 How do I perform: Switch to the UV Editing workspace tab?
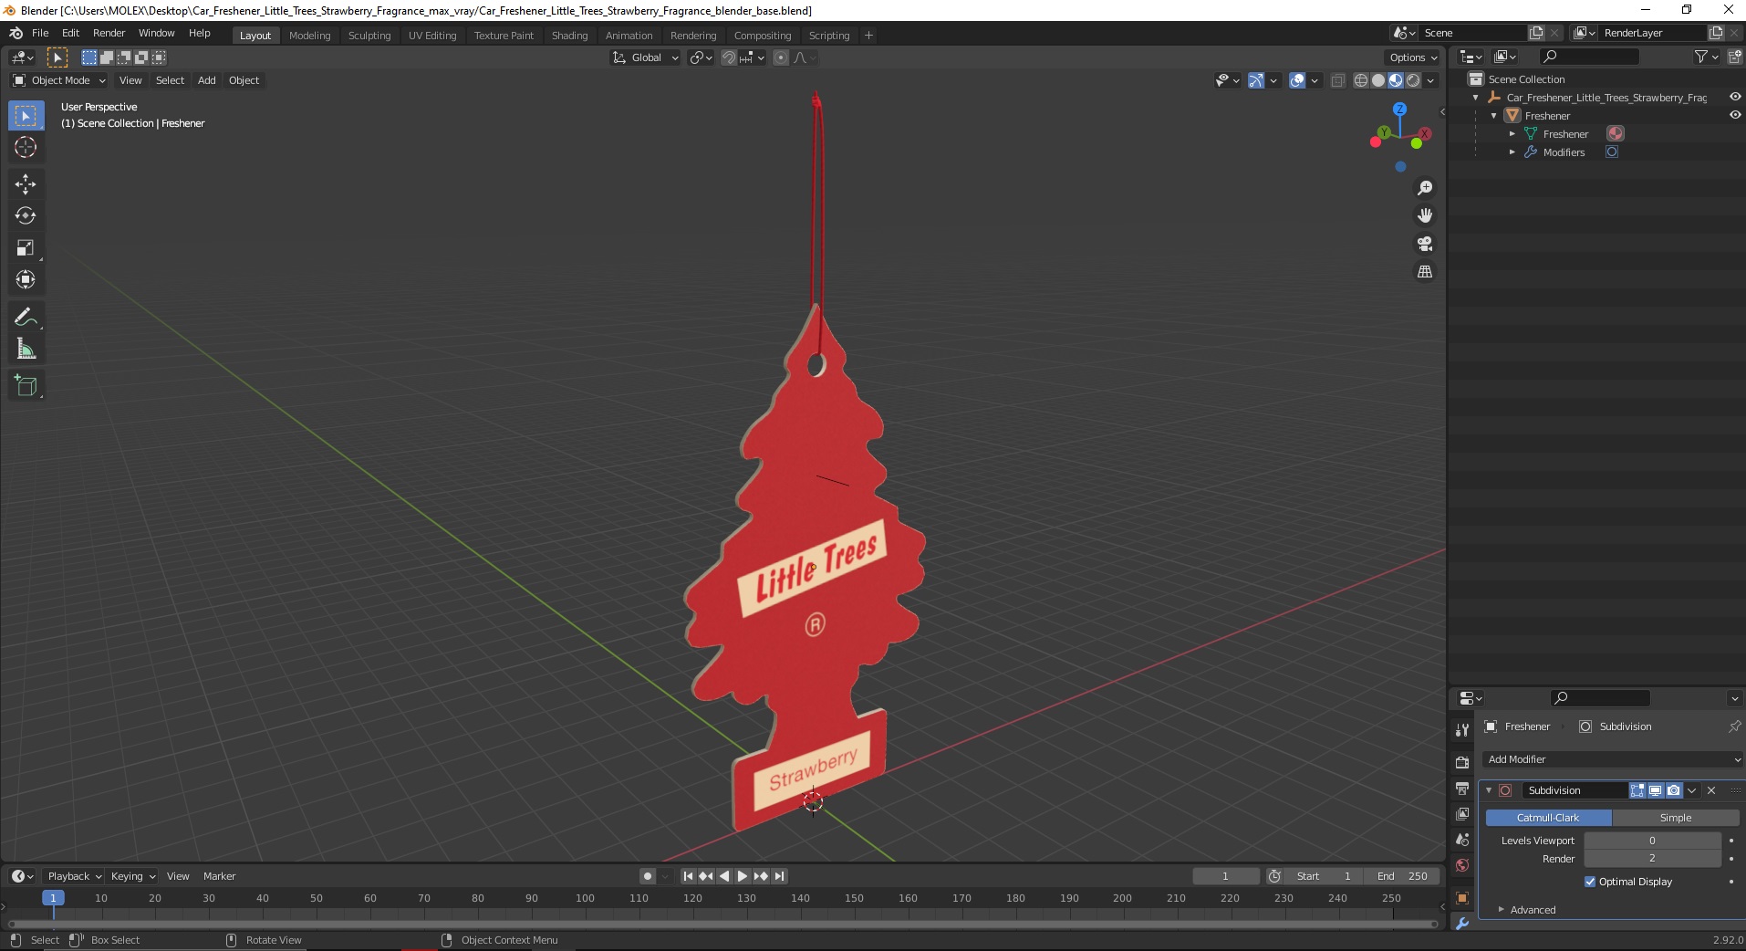click(x=432, y=36)
